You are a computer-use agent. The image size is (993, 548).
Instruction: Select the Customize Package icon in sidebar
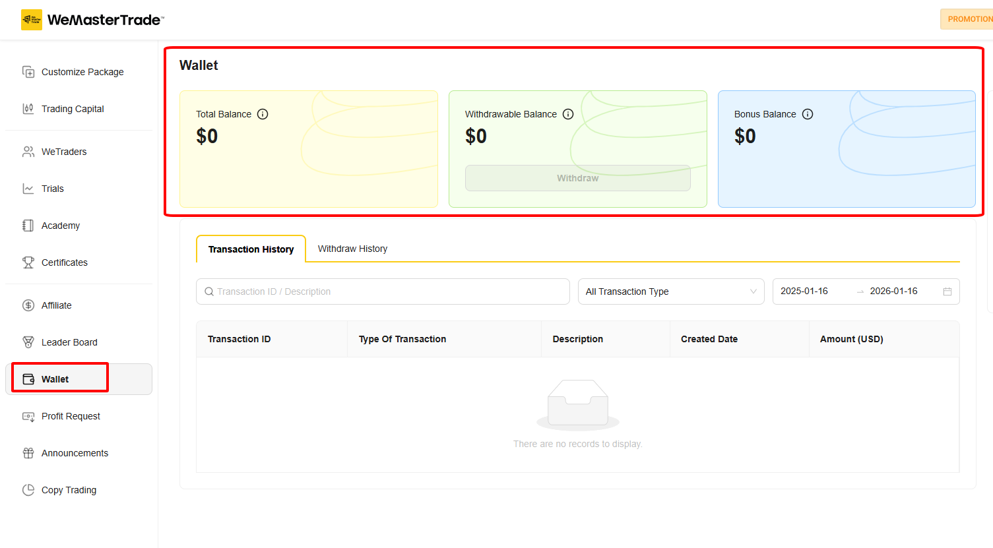[27, 71]
